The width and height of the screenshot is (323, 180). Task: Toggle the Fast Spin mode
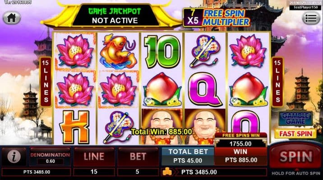pos(295,134)
